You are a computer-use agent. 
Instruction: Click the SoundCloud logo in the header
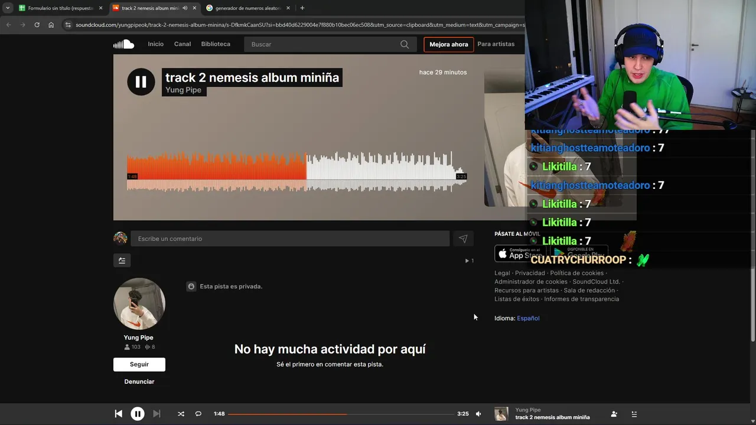pos(124,44)
